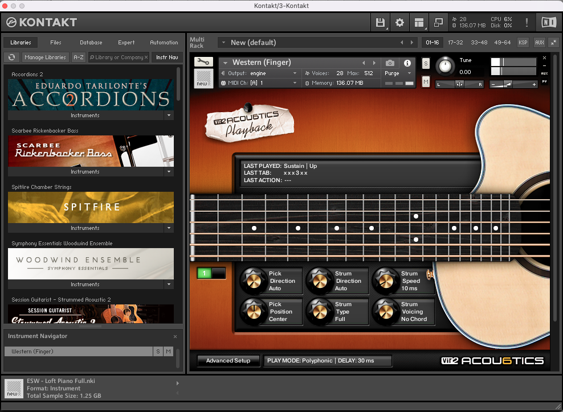Load the previous instrument for Western (Finger)
This screenshot has width=563, height=412.
click(x=364, y=63)
